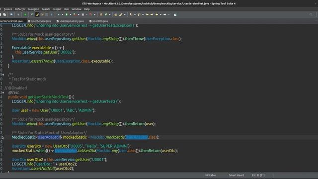Open the Source menu
This screenshot has width=318, height=179.
point(8,9)
